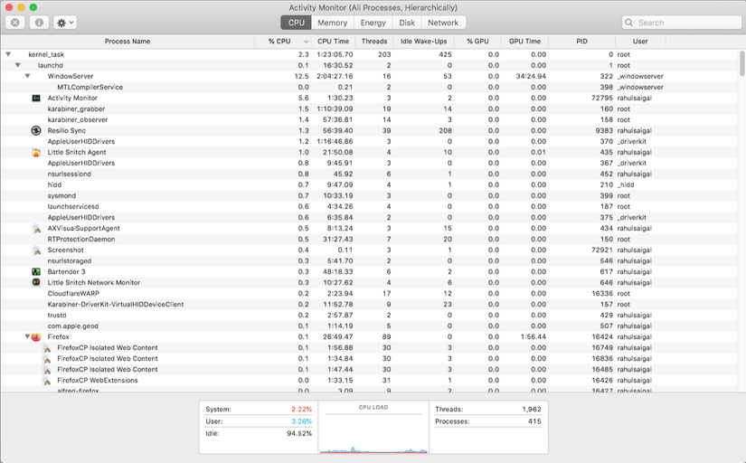Viewport: 746px width, 463px height.
Task: Select the karabiner_observer process
Action: pyautogui.click(x=369, y=120)
